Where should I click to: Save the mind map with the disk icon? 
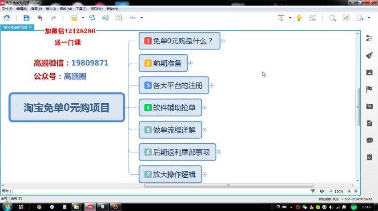click(x=26, y=18)
